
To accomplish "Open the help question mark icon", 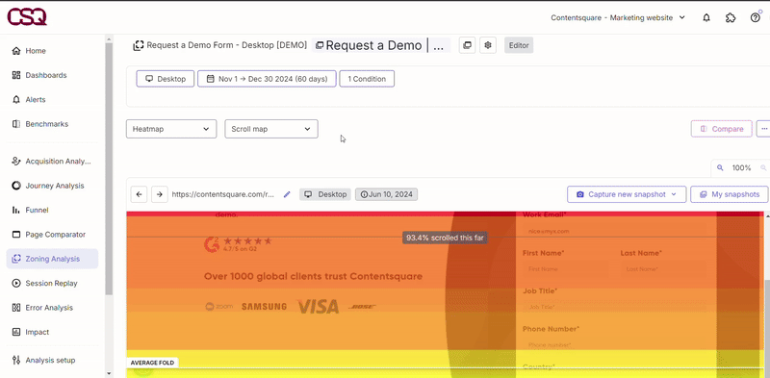I will 756,17.
